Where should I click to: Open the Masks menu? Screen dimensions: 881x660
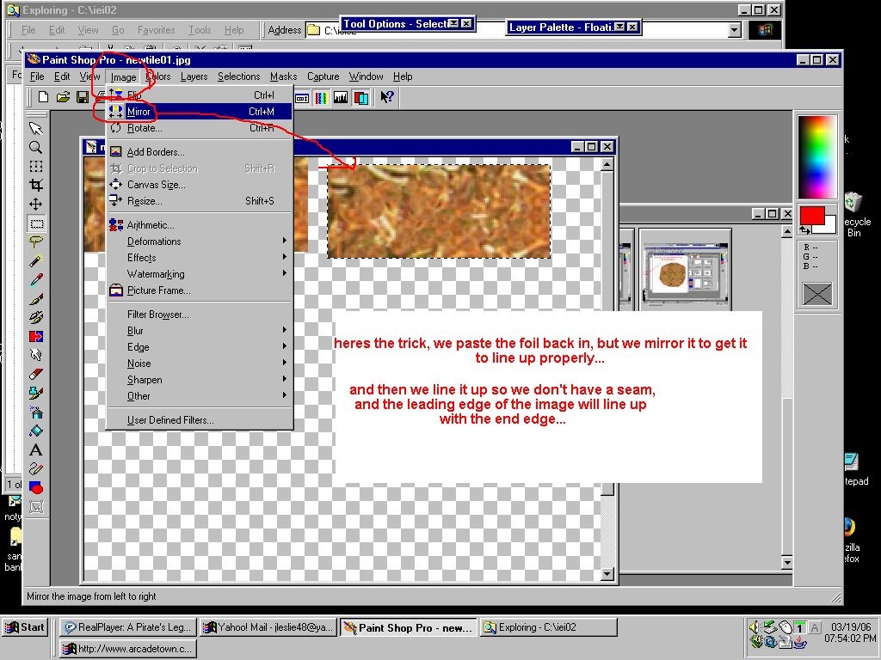pyautogui.click(x=283, y=76)
